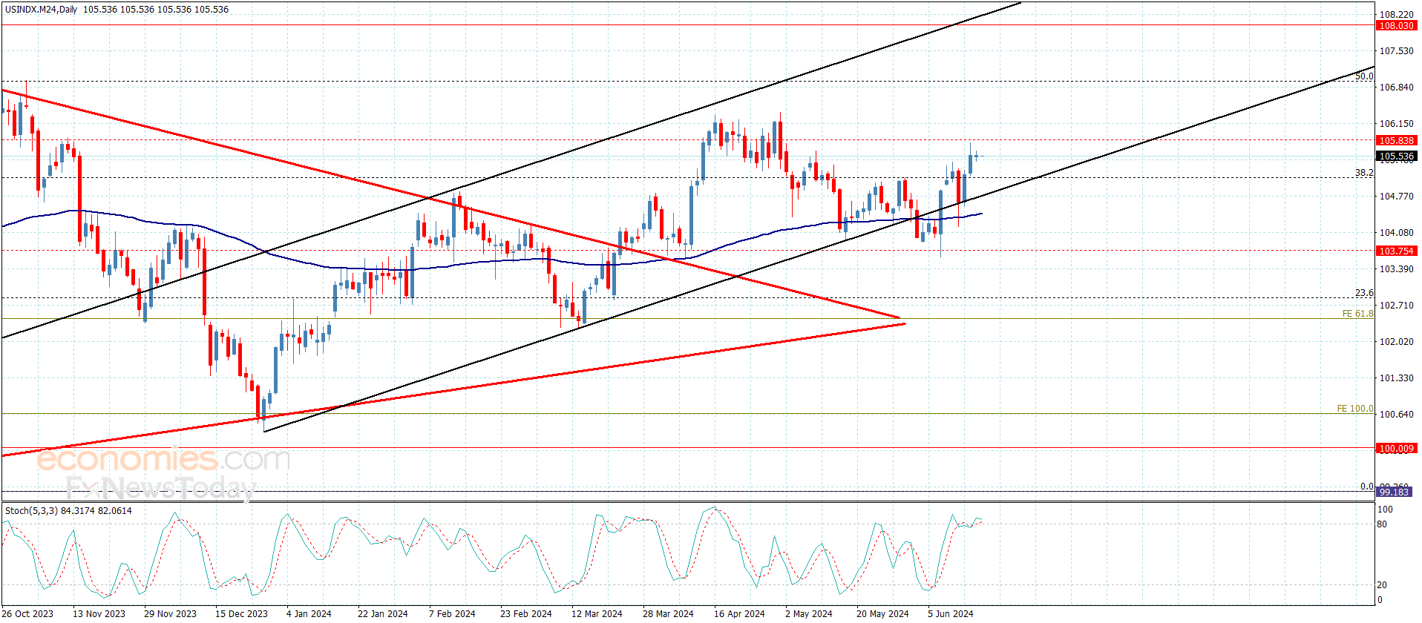Viewport: 1422px width, 623px height.
Task: Select the 50.0 Fibonacci level label
Action: coord(1363,76)
